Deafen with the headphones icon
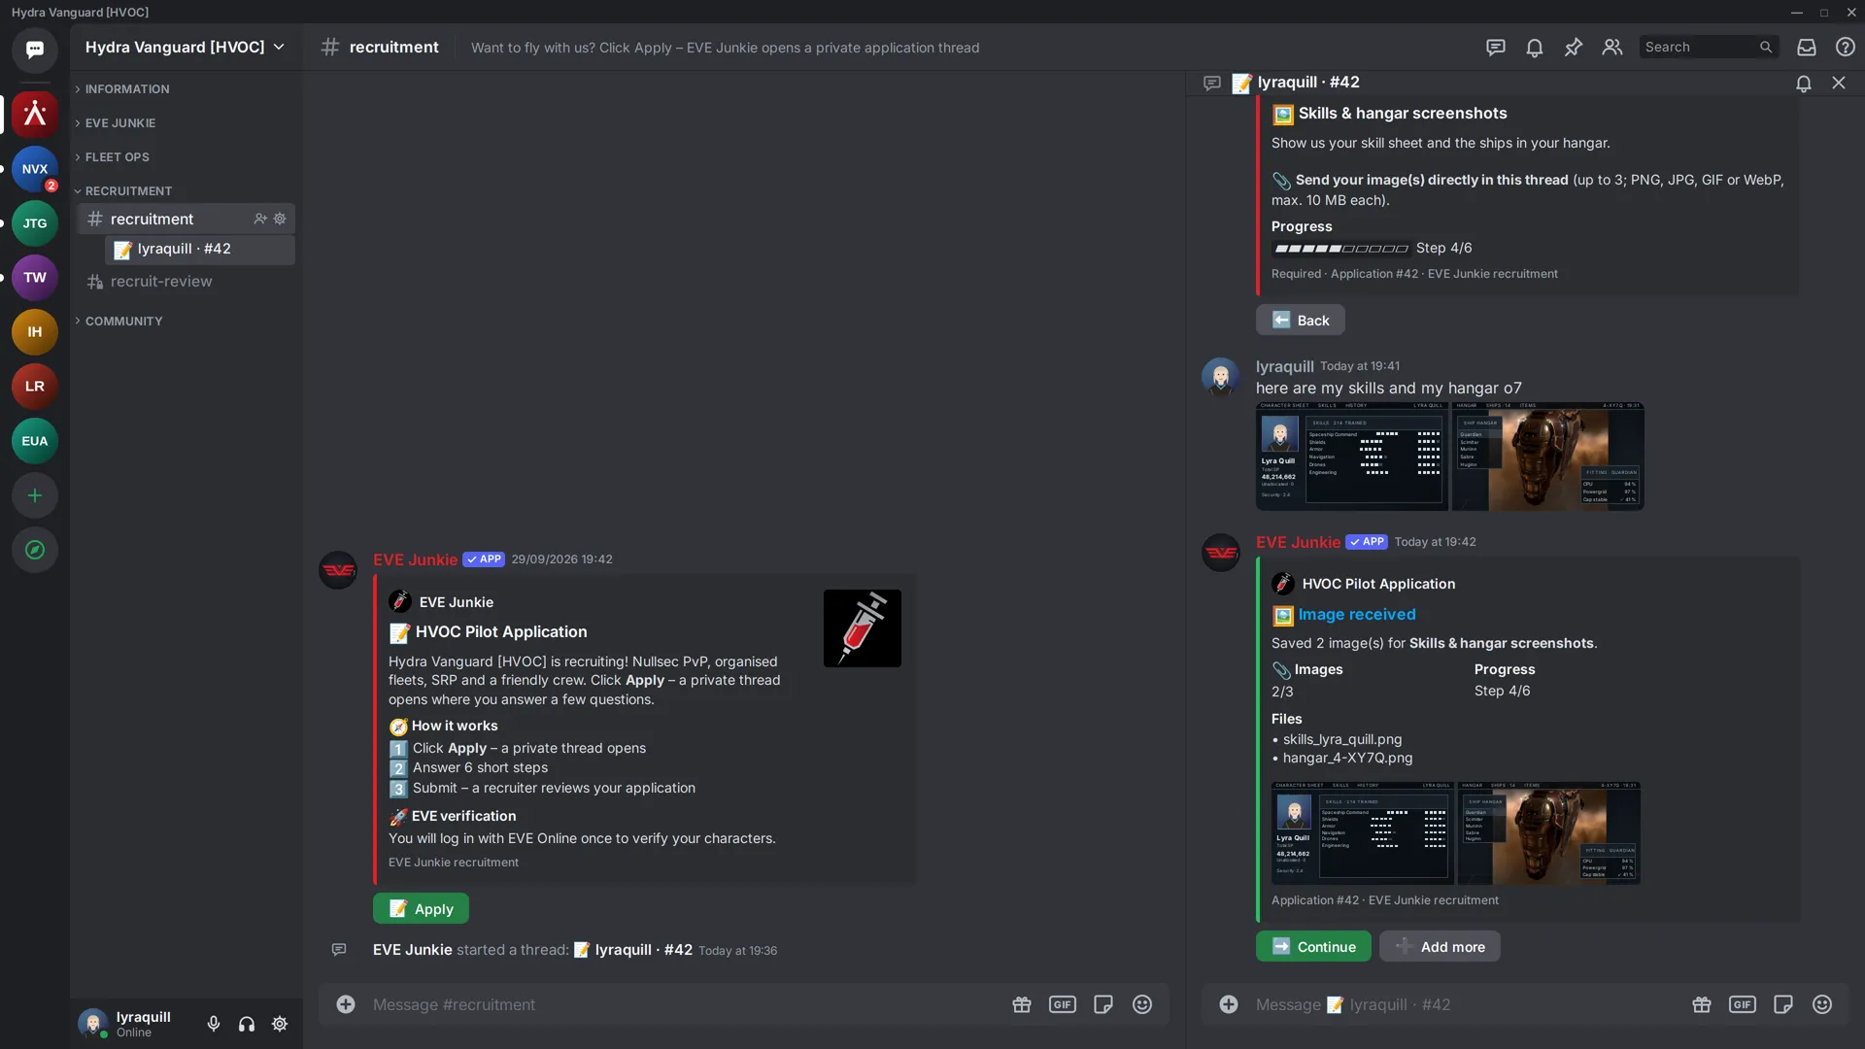This screenshot has width=1865, height=1049. pyautogui.click(x=247, y=1024)
